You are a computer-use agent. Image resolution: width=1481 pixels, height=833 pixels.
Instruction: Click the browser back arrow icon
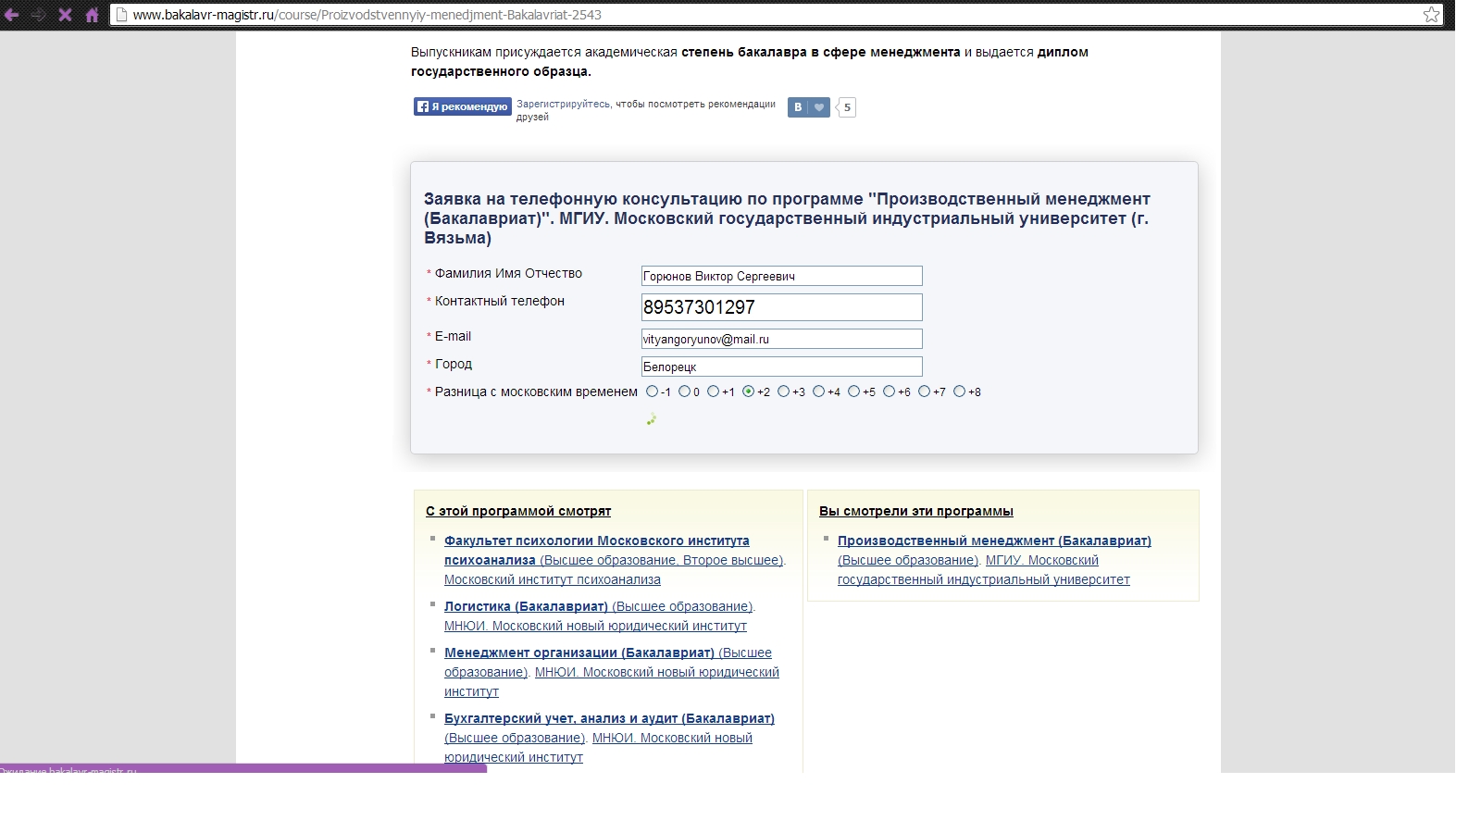click(12, 15)
